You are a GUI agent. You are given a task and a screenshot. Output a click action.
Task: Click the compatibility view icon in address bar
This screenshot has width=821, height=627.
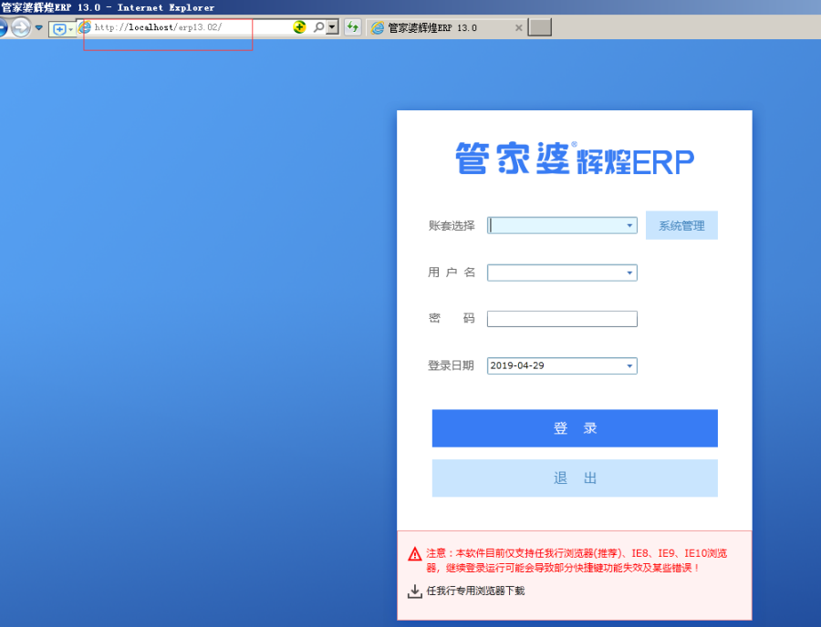tap(299, 27)
